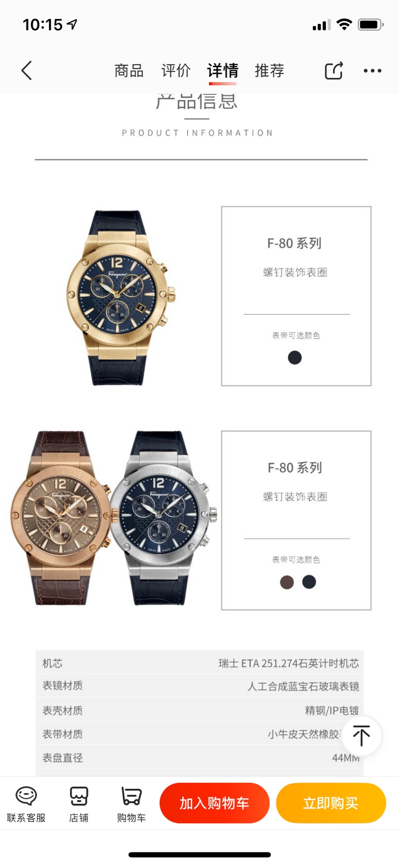Select navy strap color in first card

coord(295,358)
